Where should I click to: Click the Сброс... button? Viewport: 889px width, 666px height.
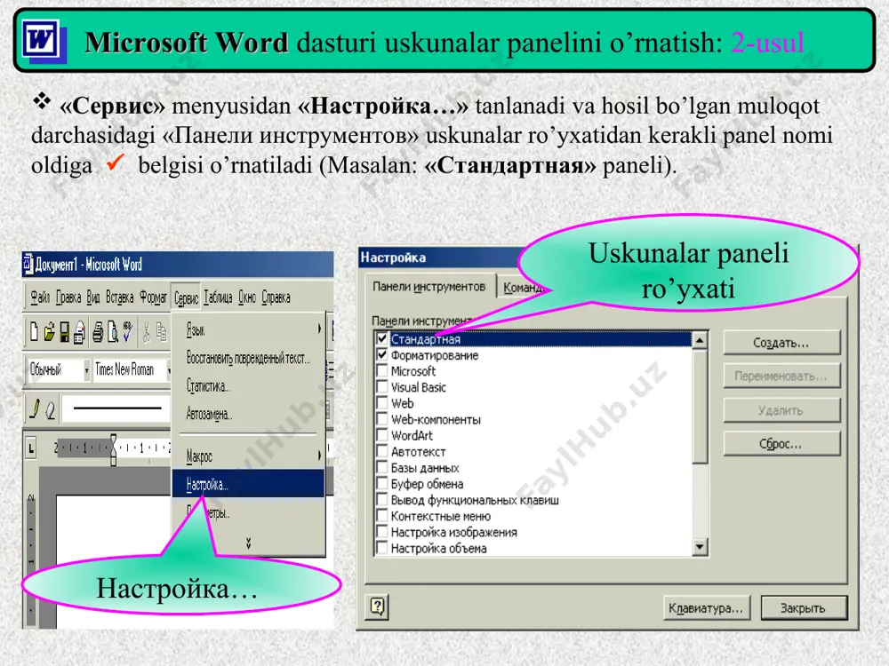coord(781,443)
